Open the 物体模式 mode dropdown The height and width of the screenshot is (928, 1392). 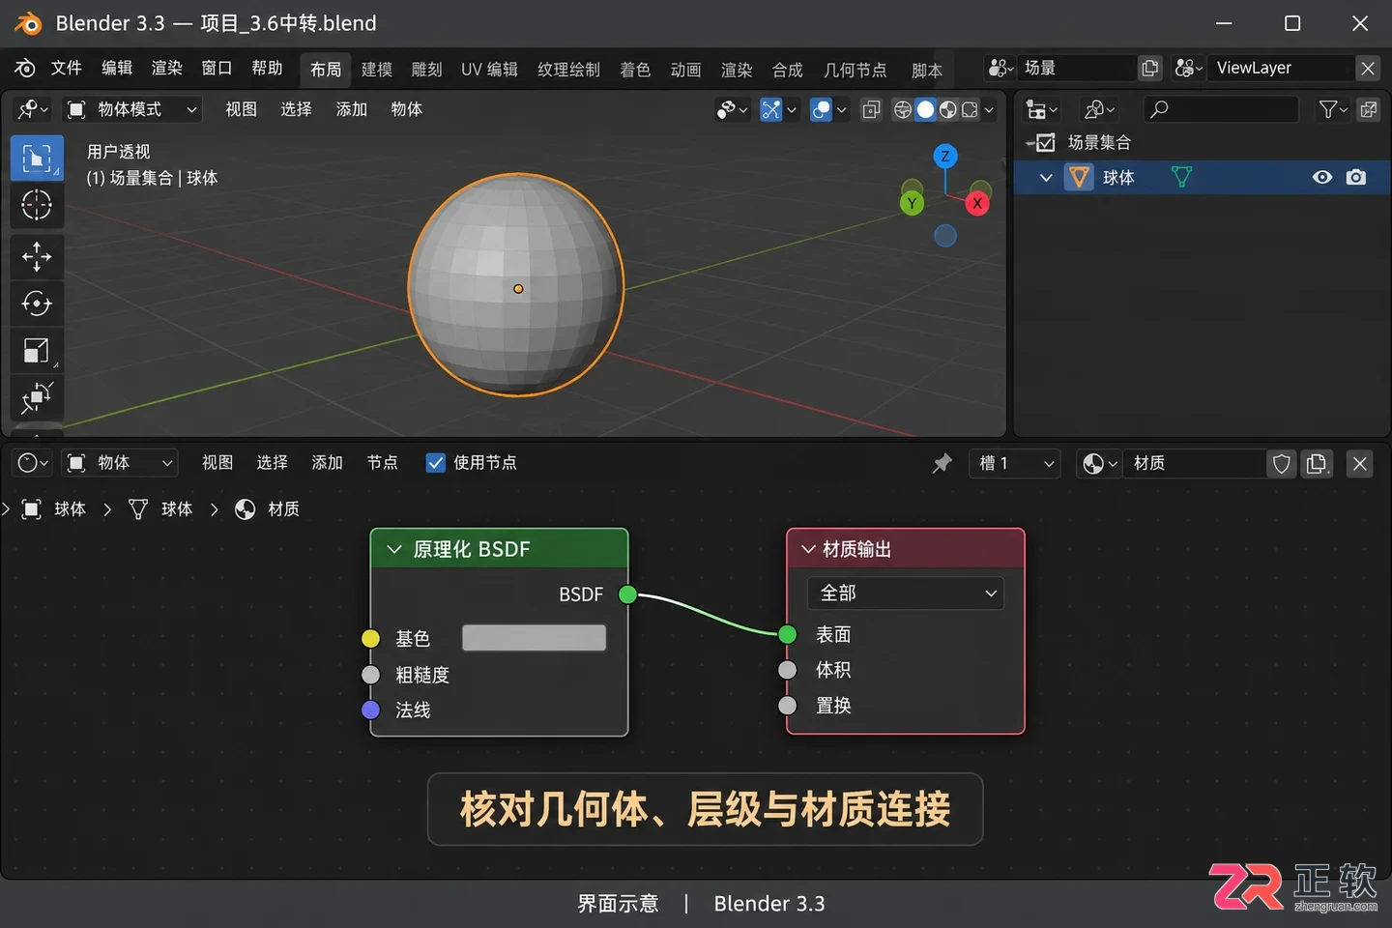[x=132, y=109]
